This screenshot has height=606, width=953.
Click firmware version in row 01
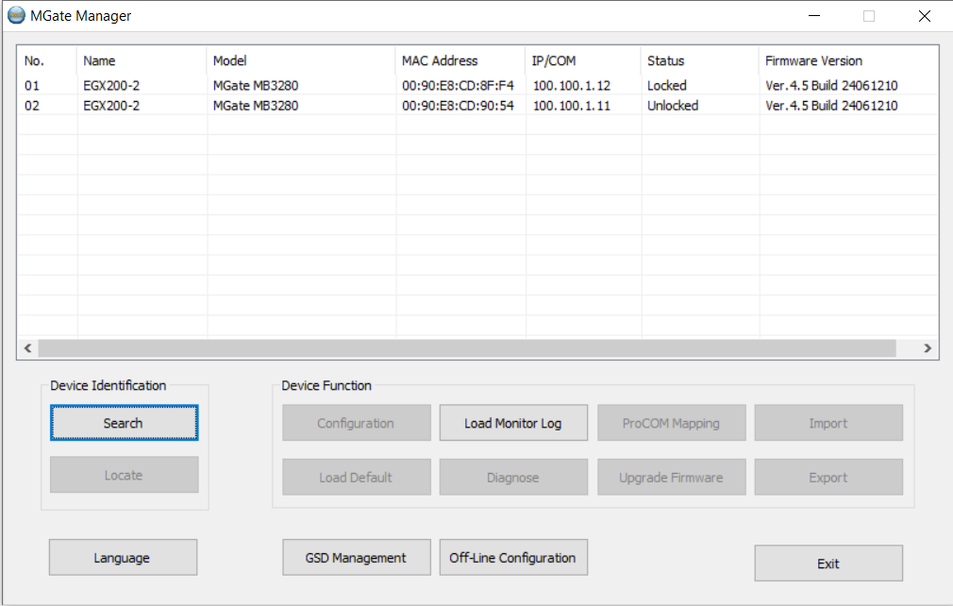click(x=831, y=85)
